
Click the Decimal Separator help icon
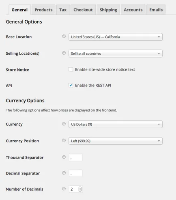point(64,173)
